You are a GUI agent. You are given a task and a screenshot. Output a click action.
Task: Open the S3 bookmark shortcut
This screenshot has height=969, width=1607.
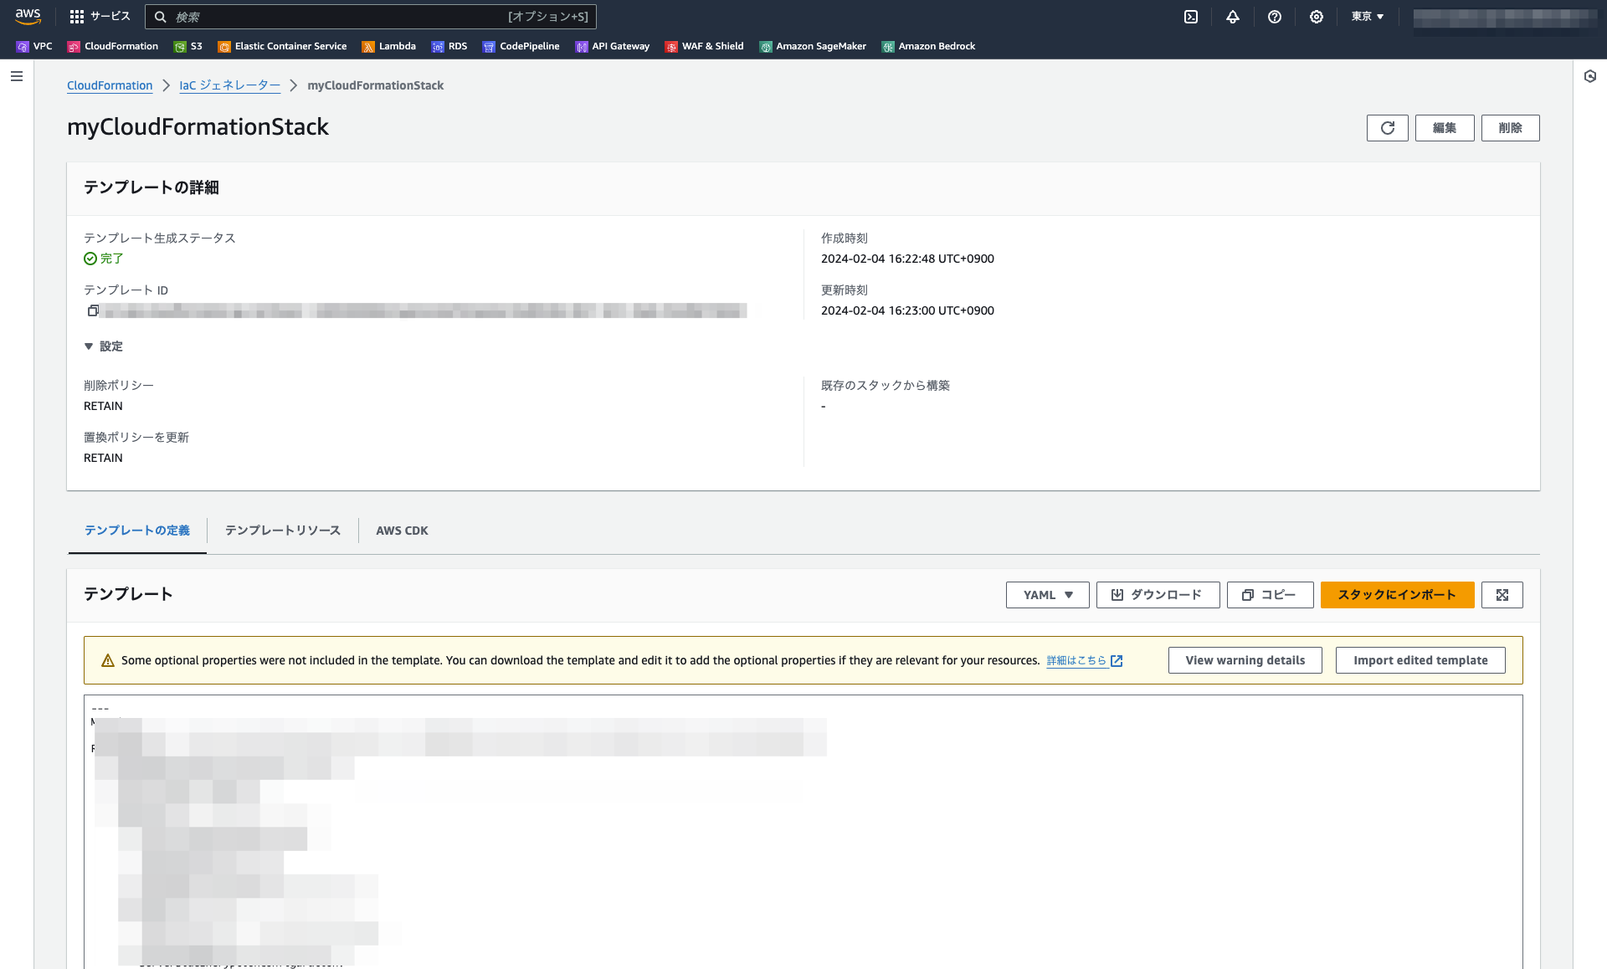pyautogui.click(x=188, y=46)
